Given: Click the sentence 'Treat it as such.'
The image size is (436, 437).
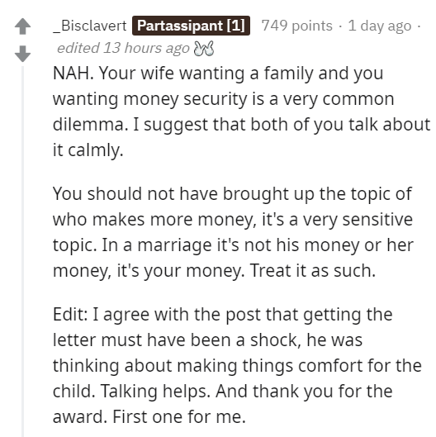Looking at the screenshot, I should point(313,271).
